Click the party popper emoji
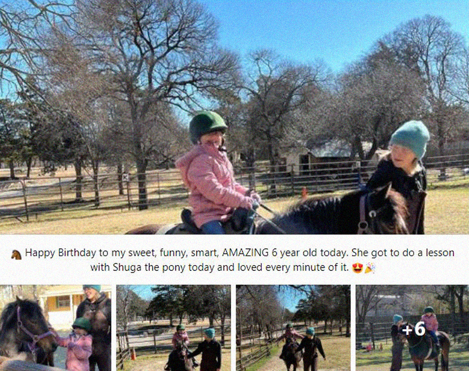 [x=370, y=268]
